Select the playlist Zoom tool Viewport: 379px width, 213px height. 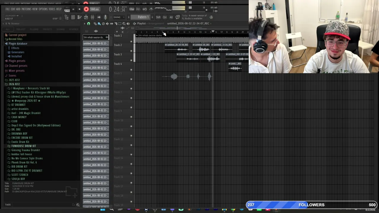124,24
